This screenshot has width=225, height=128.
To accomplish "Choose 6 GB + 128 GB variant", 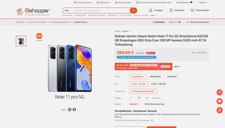I will tap(159, 84).
